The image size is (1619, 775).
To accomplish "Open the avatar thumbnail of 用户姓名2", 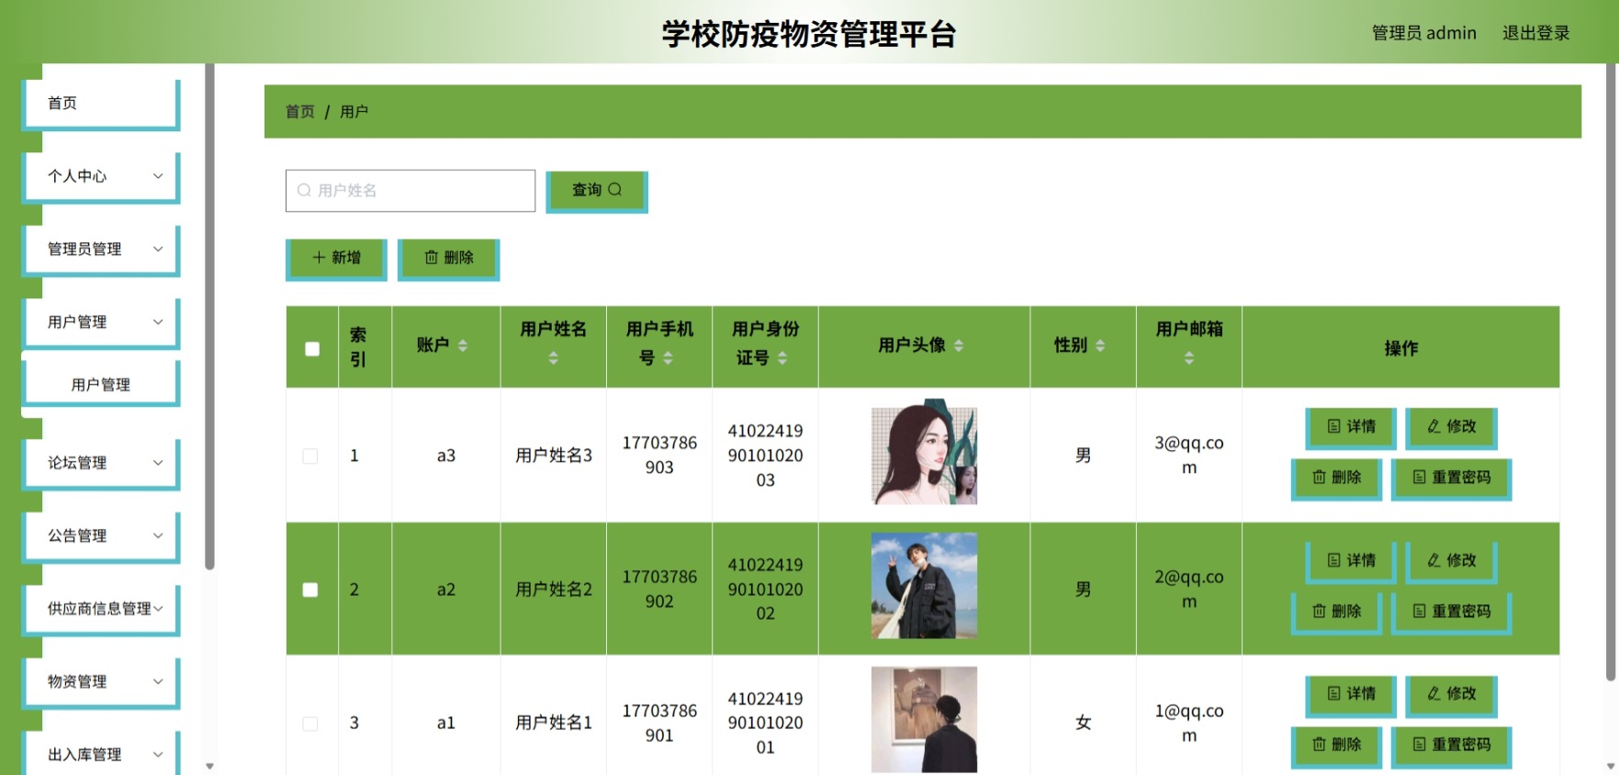I will (x=924, y=586).
